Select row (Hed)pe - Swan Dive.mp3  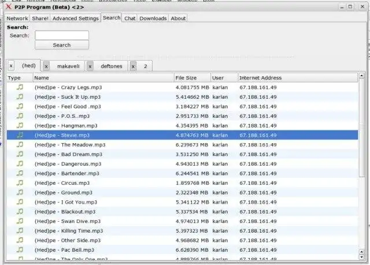[x=182, y=221]
